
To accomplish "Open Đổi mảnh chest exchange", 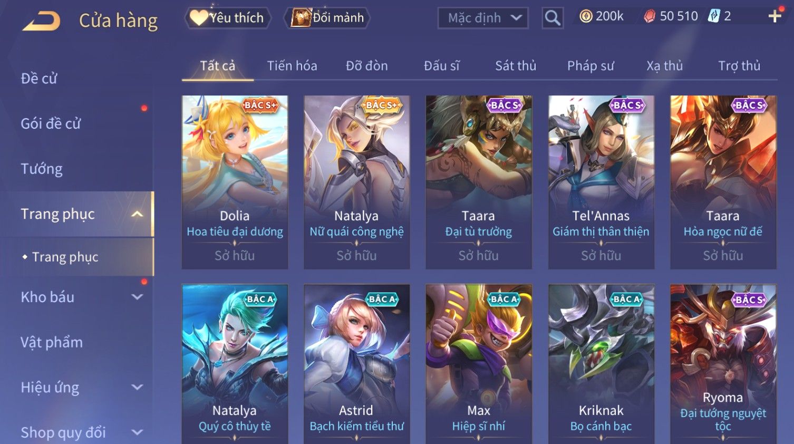I will tap(327, 18).
